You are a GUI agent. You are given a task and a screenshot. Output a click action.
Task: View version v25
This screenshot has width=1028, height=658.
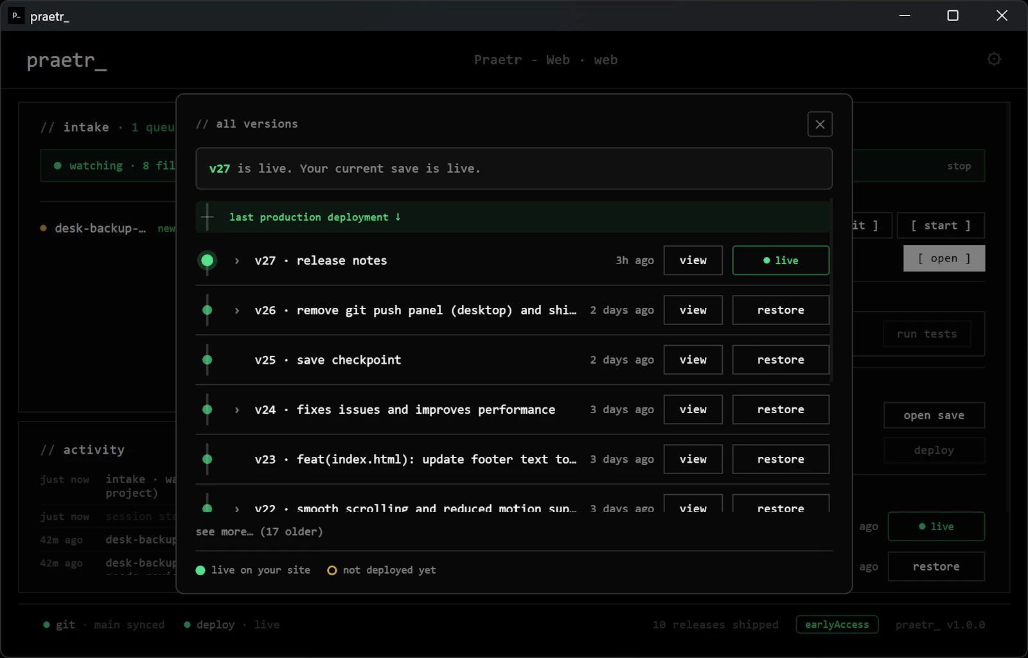tap(693, 360)
